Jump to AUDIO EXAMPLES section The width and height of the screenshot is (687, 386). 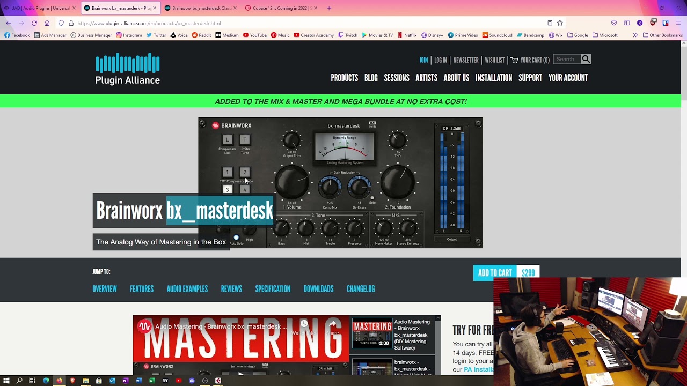click(187, 289)
